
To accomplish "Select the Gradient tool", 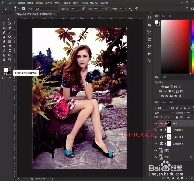I will click(x=10, y=41).
